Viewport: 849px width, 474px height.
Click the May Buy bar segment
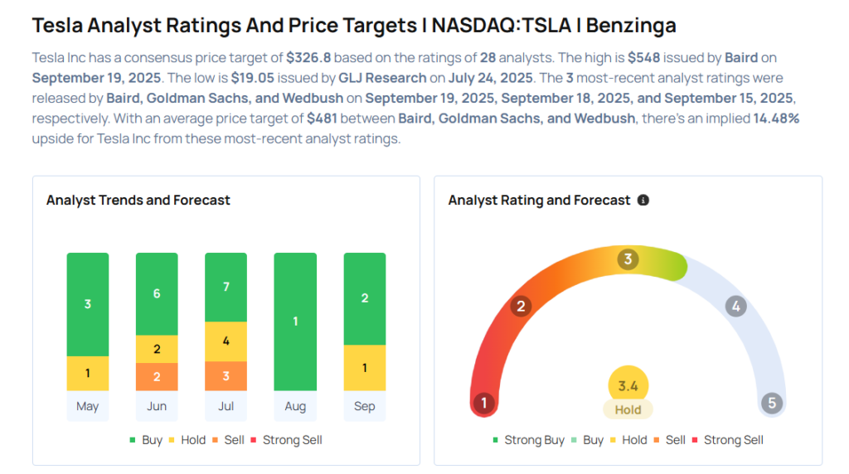(x=88, y=304)
